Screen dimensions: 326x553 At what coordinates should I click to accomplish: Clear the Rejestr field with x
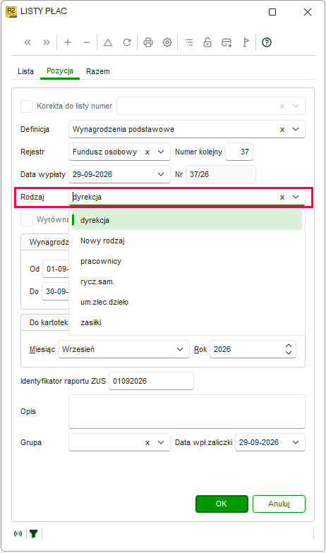147,152
